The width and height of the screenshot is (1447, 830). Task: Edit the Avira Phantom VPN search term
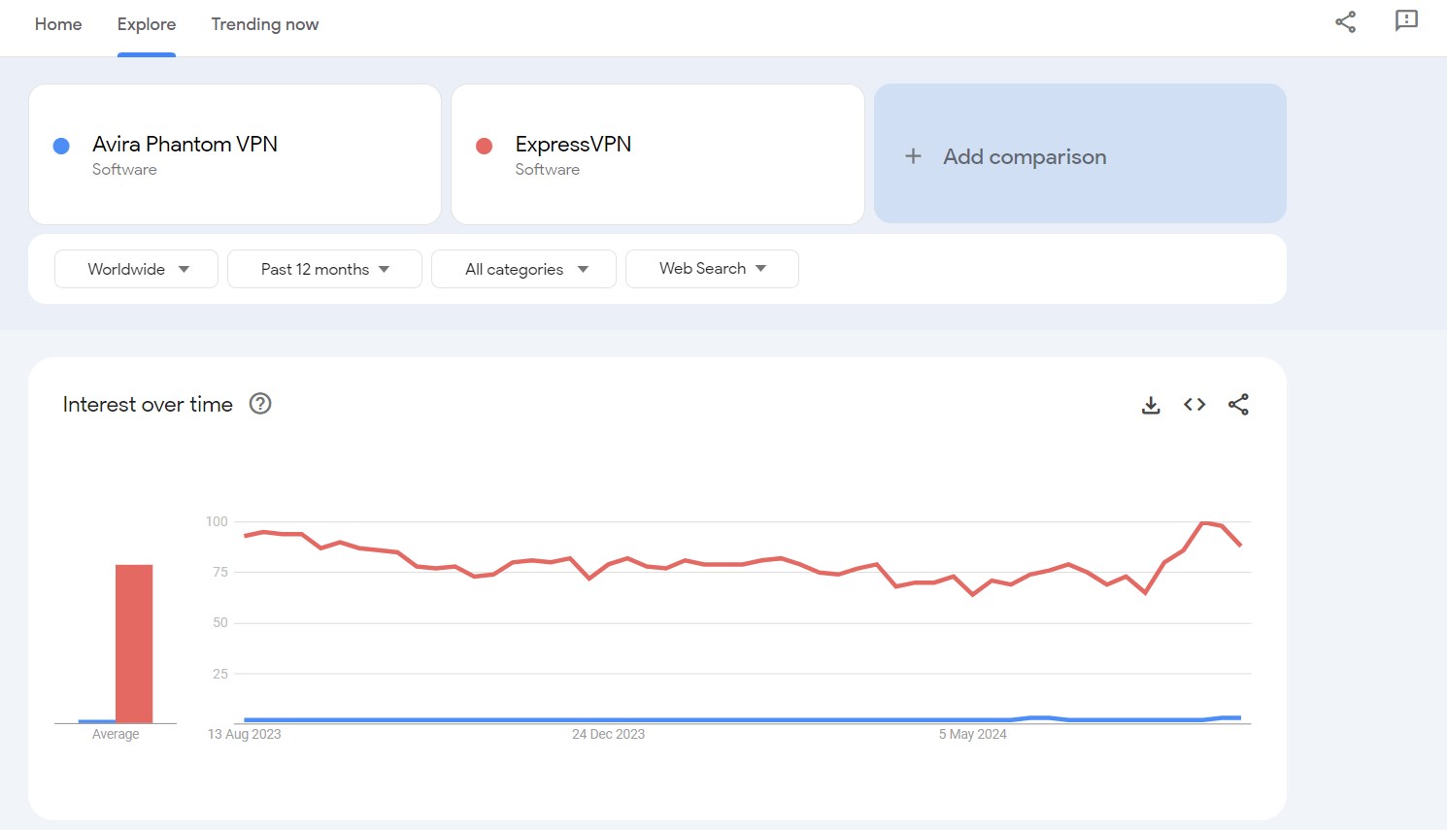235,154
